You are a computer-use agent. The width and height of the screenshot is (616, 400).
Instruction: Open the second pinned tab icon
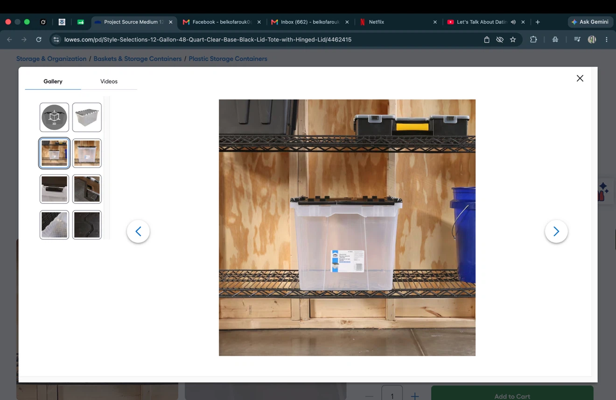coord(62,22)
